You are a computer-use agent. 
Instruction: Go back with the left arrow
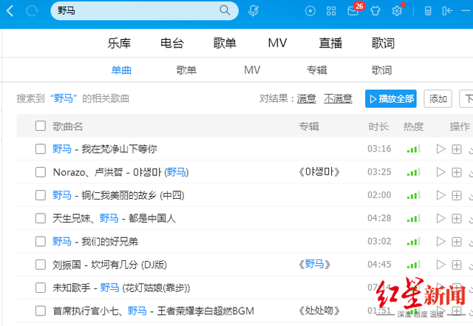coord(10,11)
